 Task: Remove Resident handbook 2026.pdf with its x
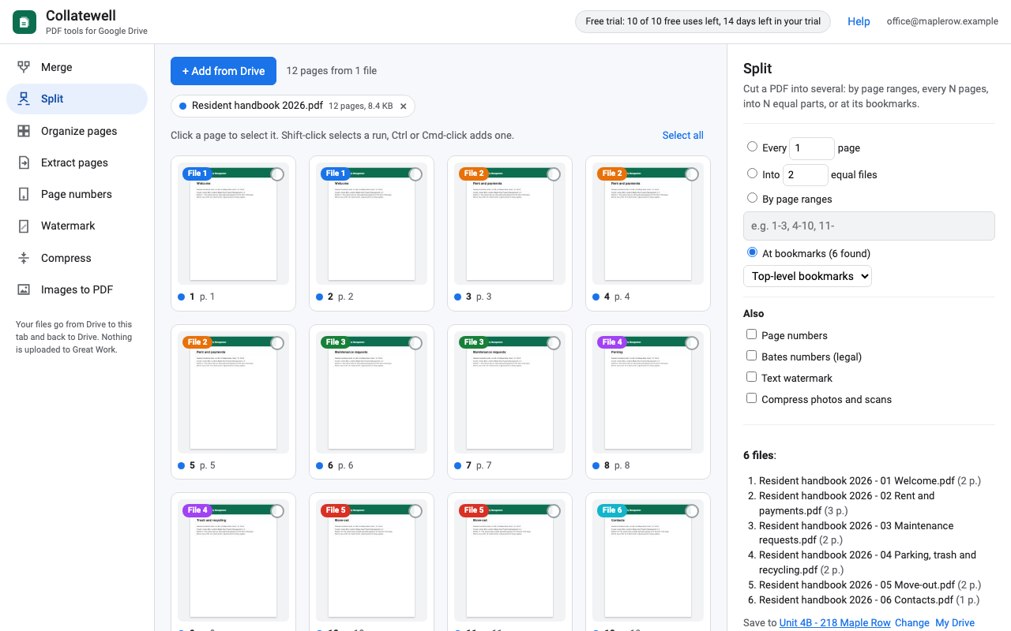click(x=403, y=106)
